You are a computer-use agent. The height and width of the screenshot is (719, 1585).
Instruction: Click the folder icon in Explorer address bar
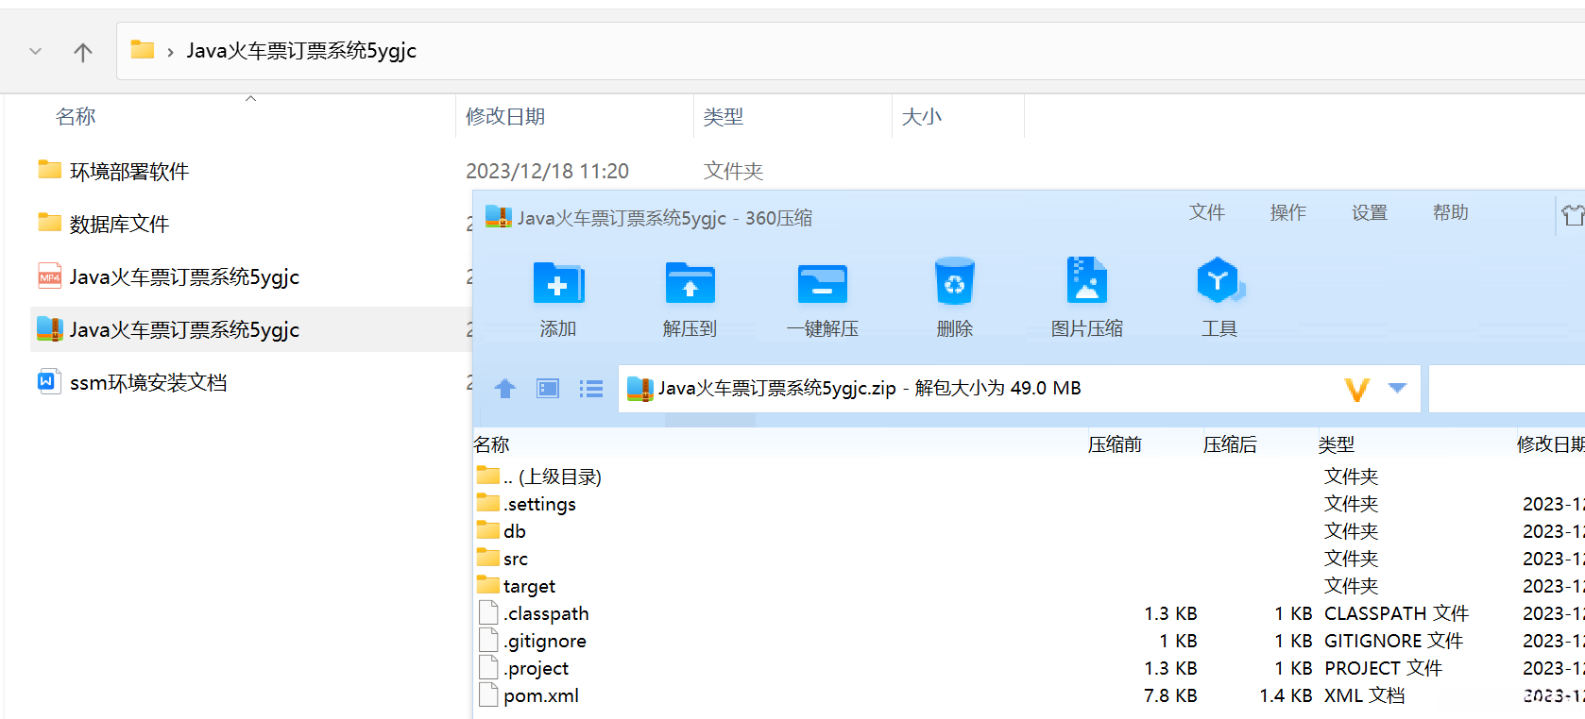coord(143,49)
